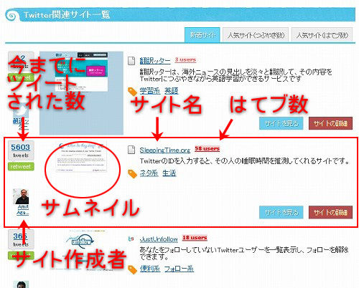
Task: Open the 翻訳ッター site thumbnail
Action: tap(81, 93)
